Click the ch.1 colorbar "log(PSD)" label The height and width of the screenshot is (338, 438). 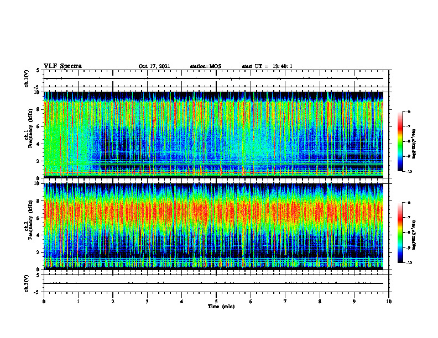pyautogui.click(x=414, y=144)
